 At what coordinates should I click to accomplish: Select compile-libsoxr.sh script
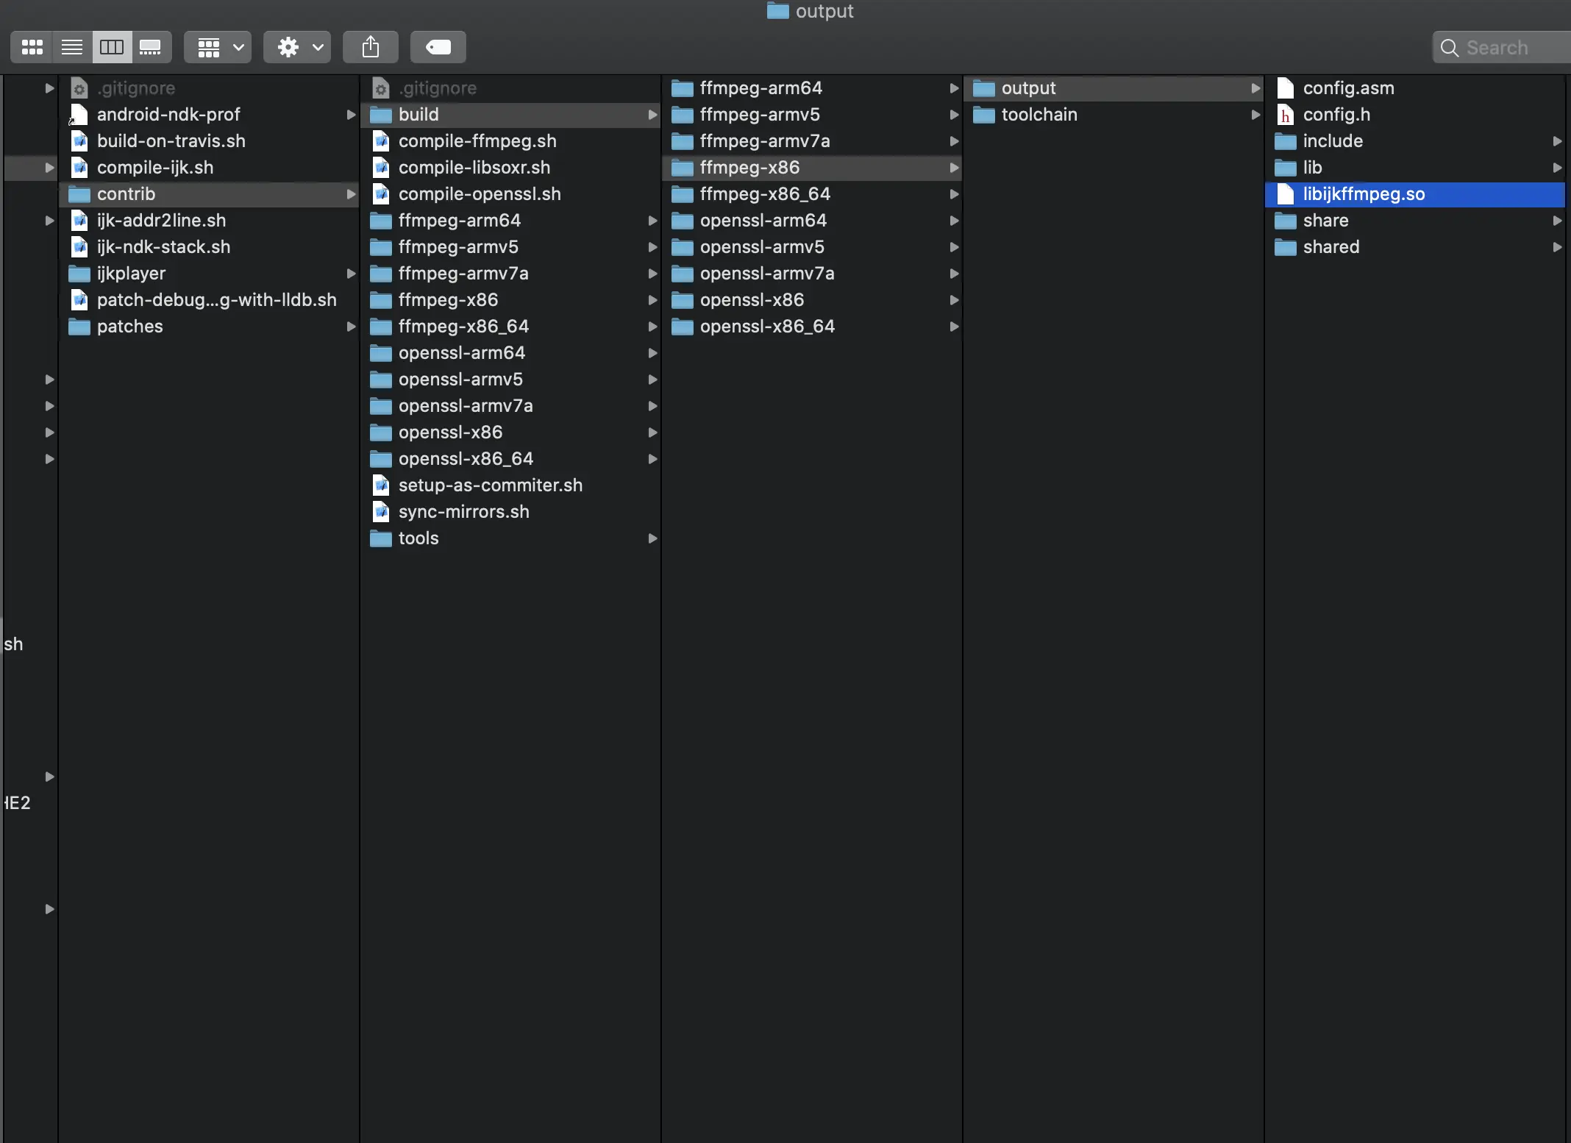510,168
